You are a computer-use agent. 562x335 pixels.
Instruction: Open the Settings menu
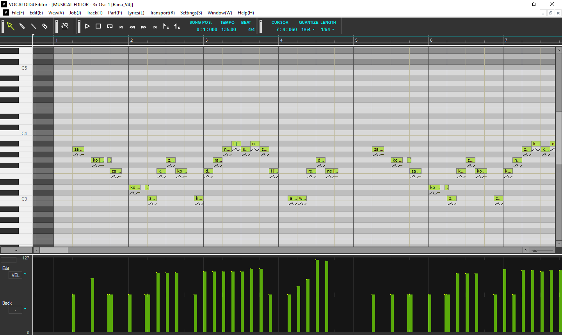click(x=191, y=13)
